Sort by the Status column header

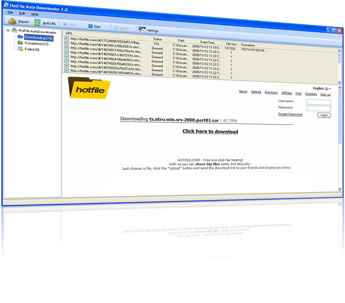(x=157, y=39)
